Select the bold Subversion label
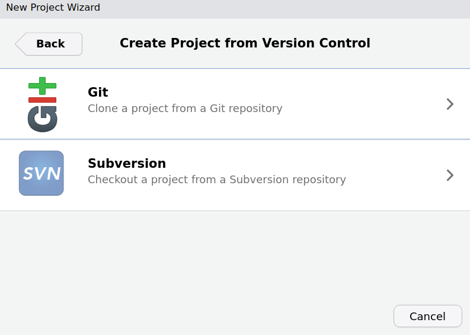The width and height of the screenshot is (470, 335). 127,163
